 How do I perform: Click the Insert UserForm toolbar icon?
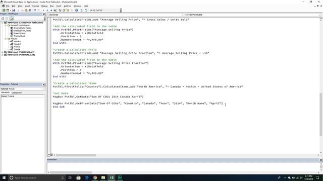[8, 10]
